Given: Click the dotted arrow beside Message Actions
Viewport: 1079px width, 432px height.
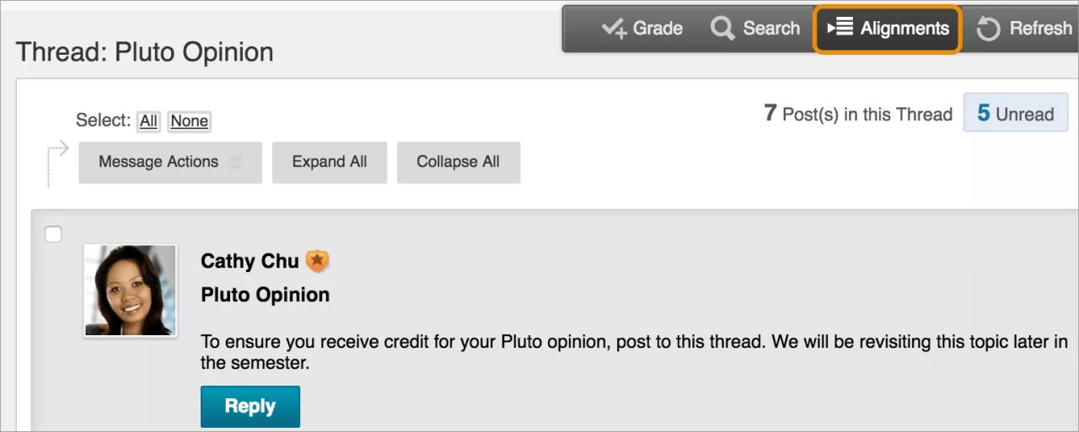Looking at the screenshot, I should click(x=56, y=152).
